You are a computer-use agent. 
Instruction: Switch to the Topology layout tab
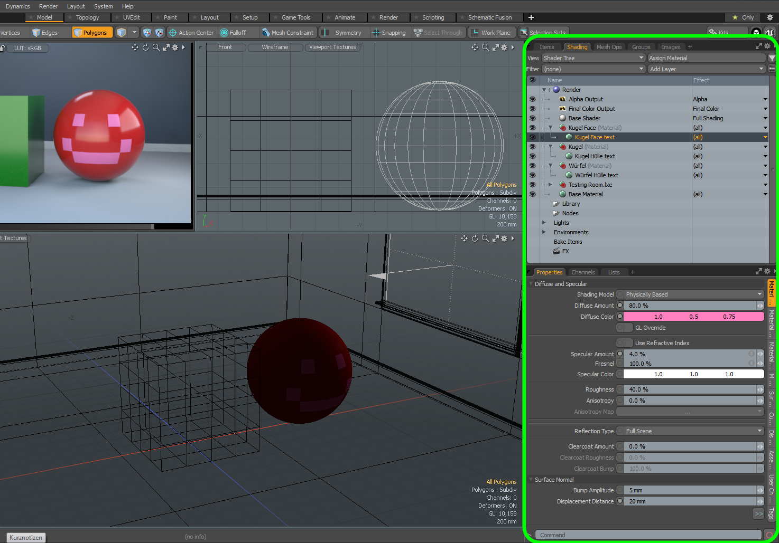87,17
